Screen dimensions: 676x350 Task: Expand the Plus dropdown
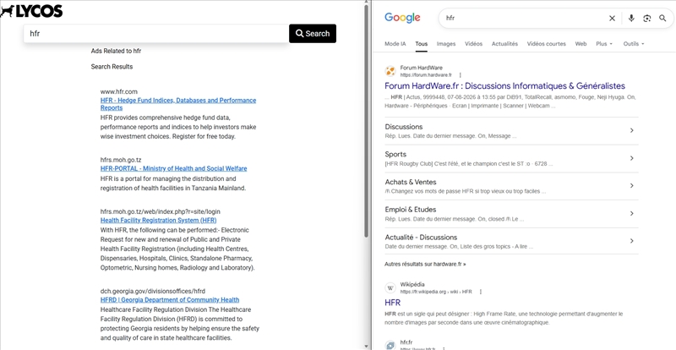click(x=604, y=44)
